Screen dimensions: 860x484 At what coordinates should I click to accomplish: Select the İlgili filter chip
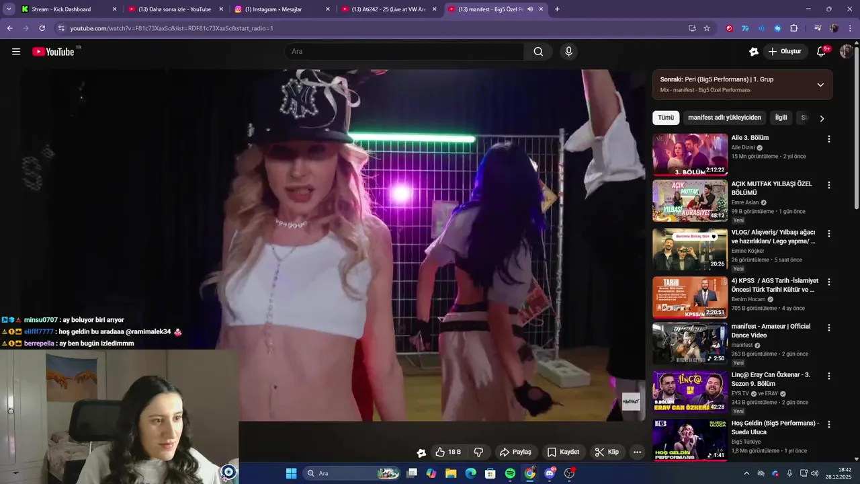pyautogui.click(x=781, y=118)
